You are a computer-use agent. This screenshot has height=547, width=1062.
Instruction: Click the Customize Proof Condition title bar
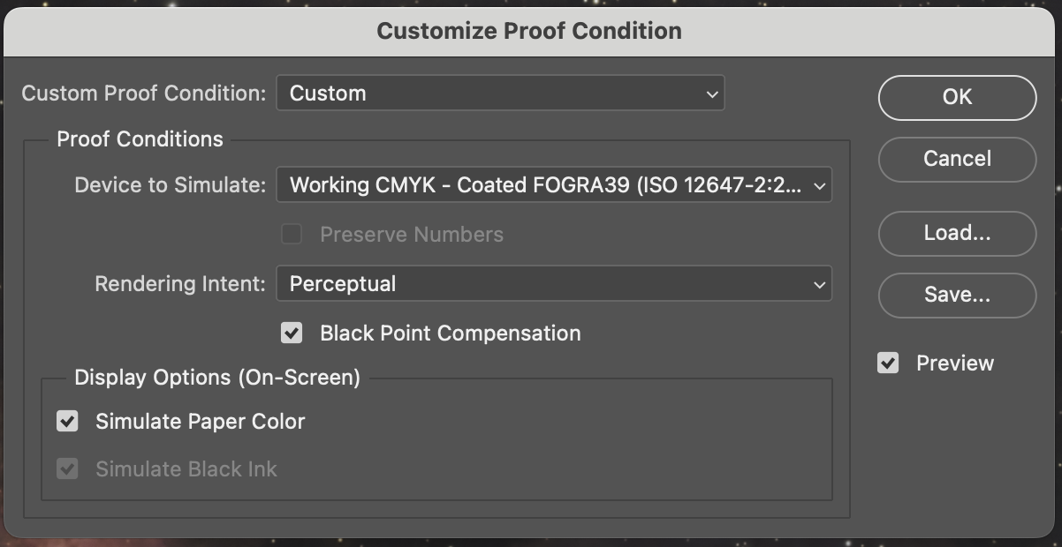528,31
